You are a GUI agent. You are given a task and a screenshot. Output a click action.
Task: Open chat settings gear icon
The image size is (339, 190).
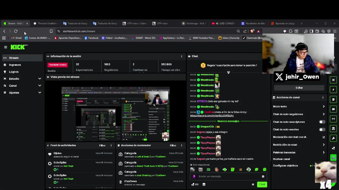pos(253,184)
